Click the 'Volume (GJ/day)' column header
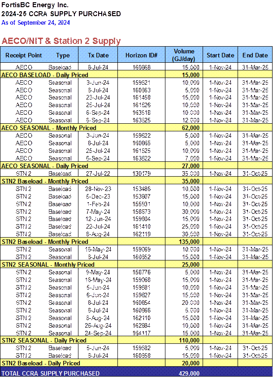The image size is (273, 377). (184, 55)
